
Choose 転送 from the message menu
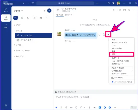point(122,40)
